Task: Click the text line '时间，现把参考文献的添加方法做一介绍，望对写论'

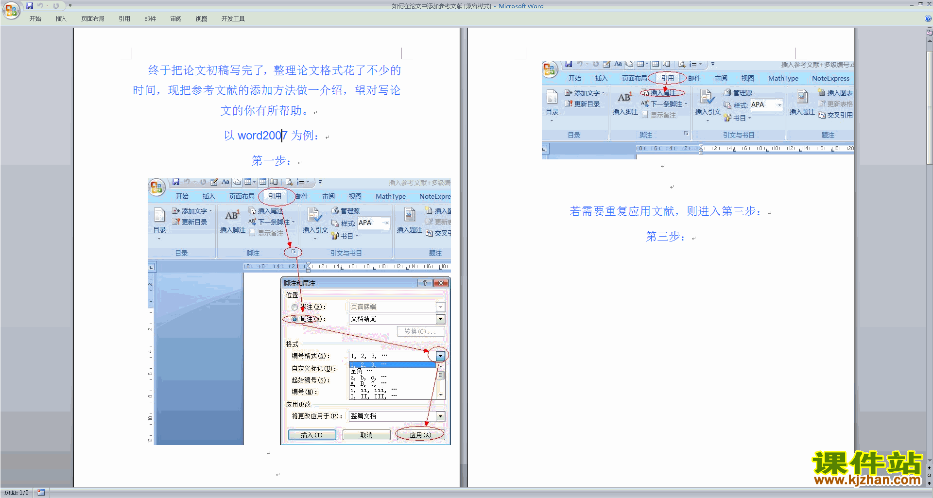Action: tap(267, 90)
